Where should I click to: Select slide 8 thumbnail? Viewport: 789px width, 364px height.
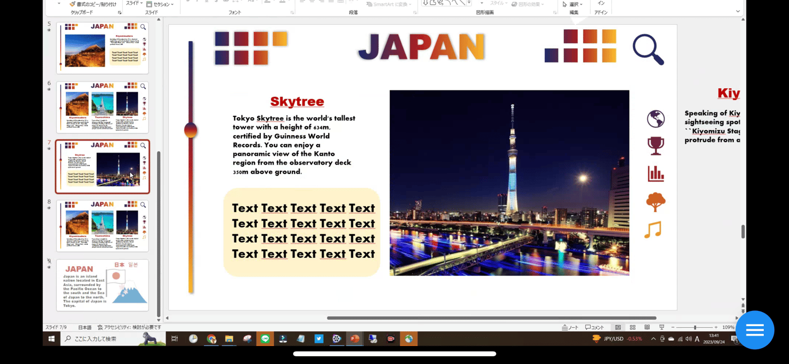click(x=103, y=226)
